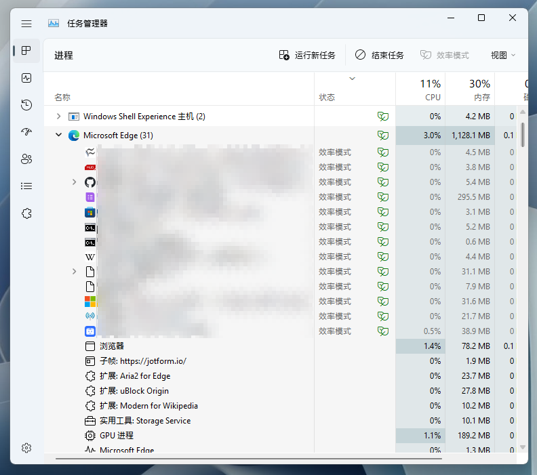This screenshot has width=537, height=475.
Task: Click the scroll-up arrow of process list
Action: (523, 112)
